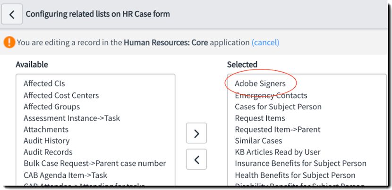Select Assessment Instance->Task entry
Viewport: 392px width, 190px height.
72,118
